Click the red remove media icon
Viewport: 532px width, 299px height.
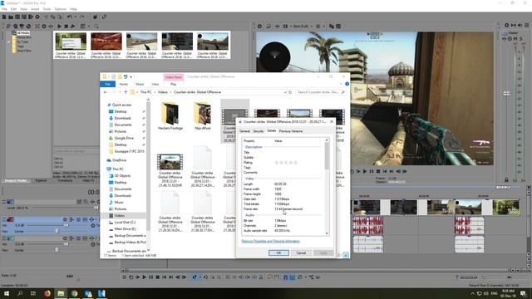click(37, 26)
